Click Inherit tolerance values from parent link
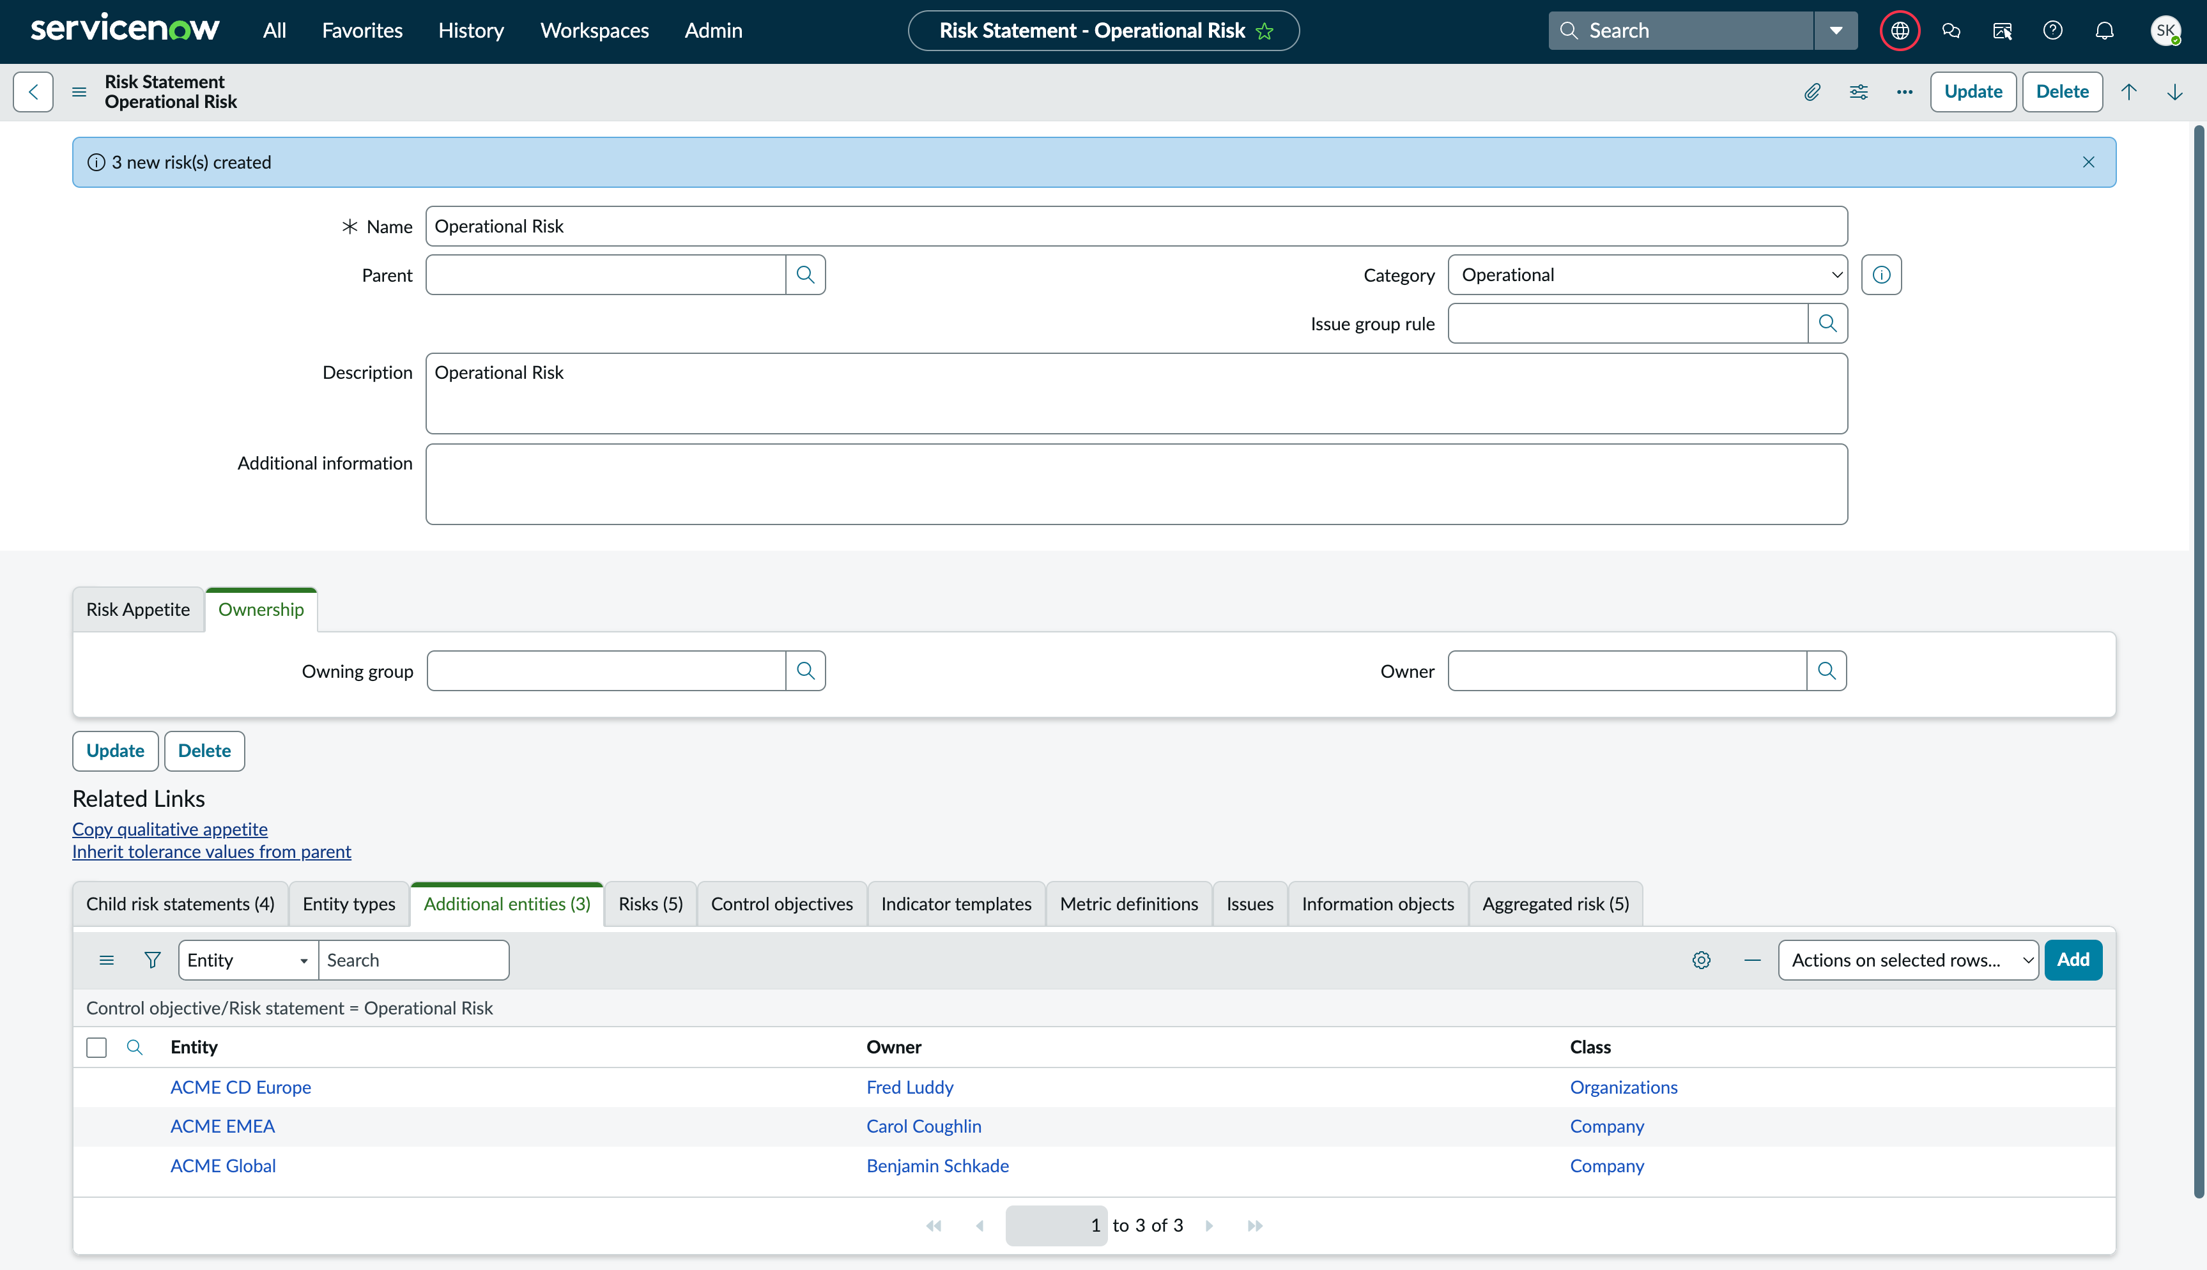Viewport: 2207px width, 1270px height. tap(212, 852)
